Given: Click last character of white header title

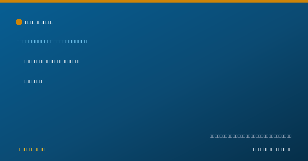Looking at the screenshot, I should click(x=52, y=22).
